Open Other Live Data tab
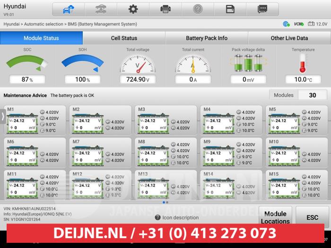The image size is (331, 248). pos(289,38)
